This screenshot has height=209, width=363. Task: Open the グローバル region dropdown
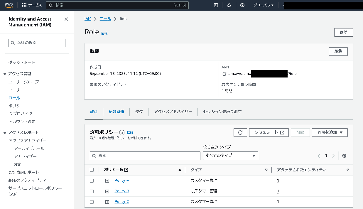coord(263,5)
